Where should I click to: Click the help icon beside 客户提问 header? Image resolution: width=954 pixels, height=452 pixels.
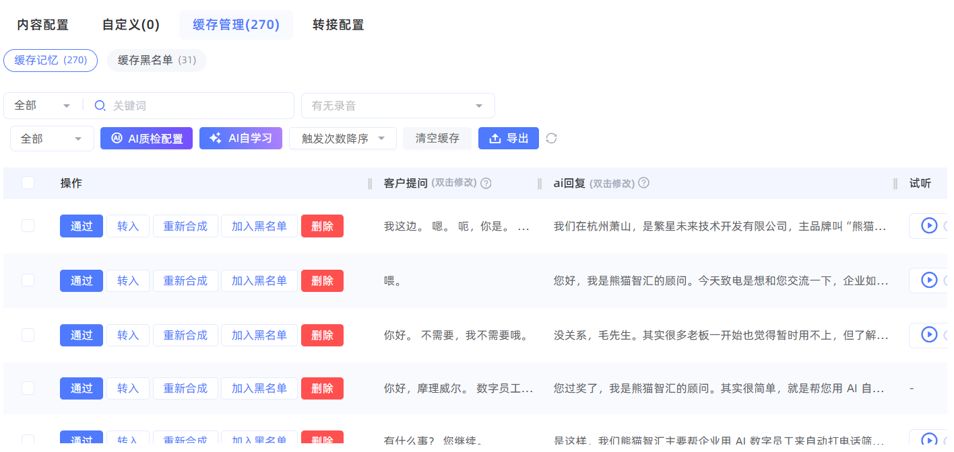pyautogui.click(x=486, y=183)
